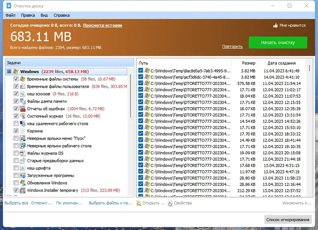Open the Просмотр истории link
The width and height of the screenshot is (318, 230).
103,25
